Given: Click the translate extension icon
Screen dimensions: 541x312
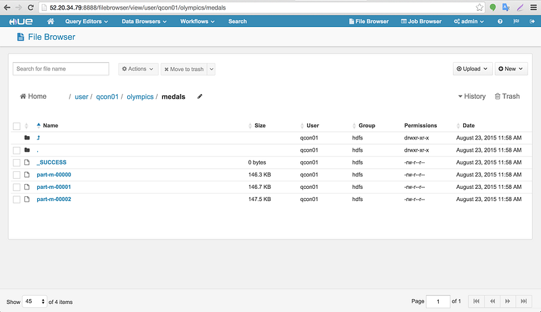Looking at the screenshot, I should click(x=506, y=7).
